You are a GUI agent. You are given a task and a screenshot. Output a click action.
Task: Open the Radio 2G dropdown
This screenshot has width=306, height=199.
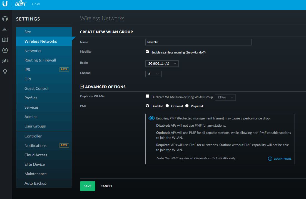tap(162, 63)
